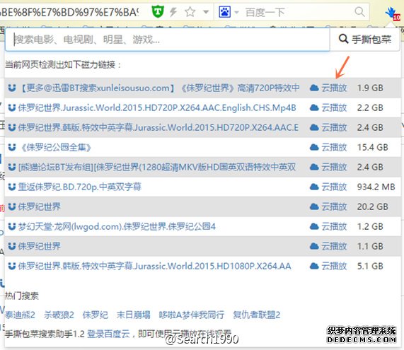This screenshot has height=350, width=404.
Task: Click magnet icon beside the HD1080P entry
Action: (12, 266)
